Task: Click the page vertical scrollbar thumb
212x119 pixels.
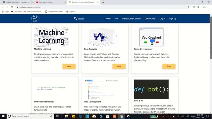Action: coord(211,38)
